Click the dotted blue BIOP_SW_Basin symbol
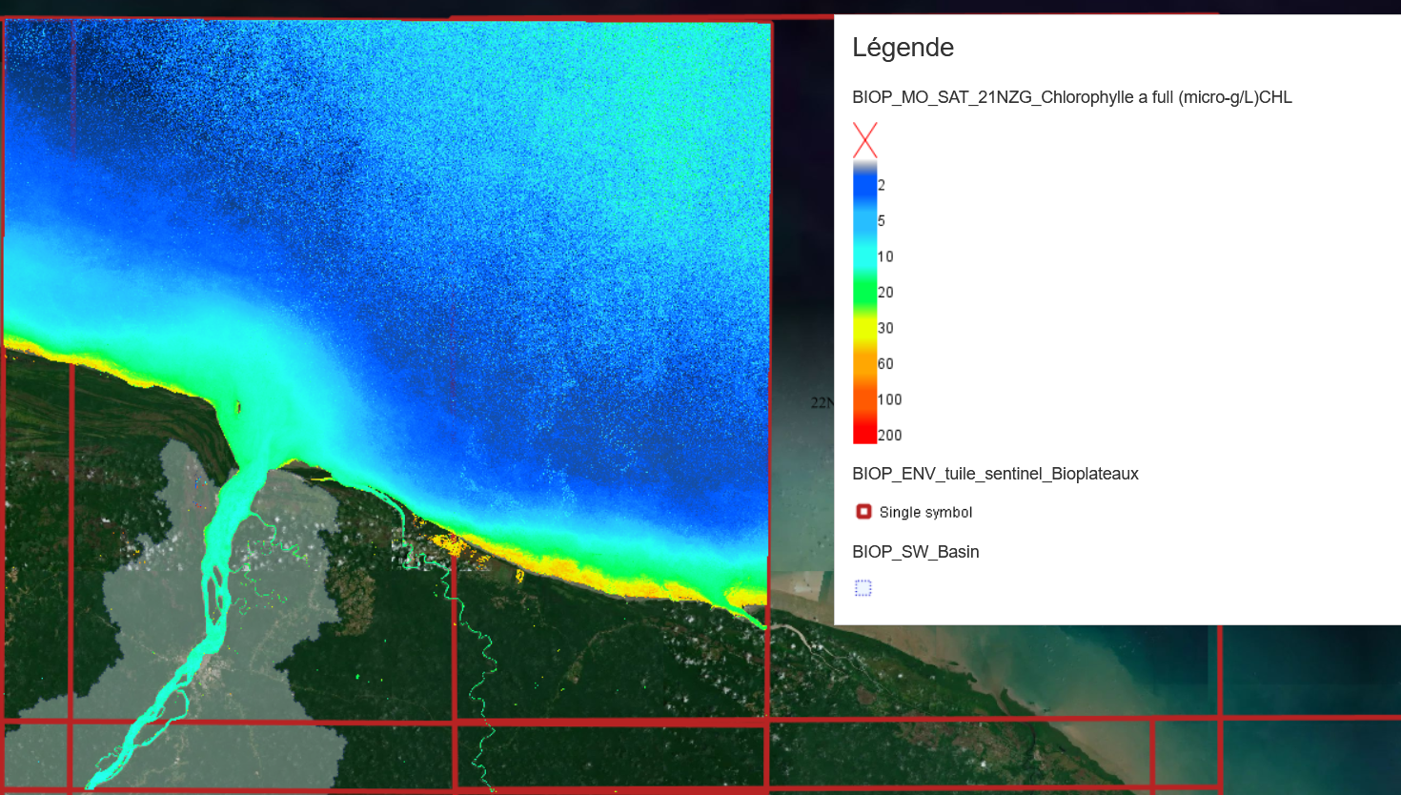 tap(863, 588)
